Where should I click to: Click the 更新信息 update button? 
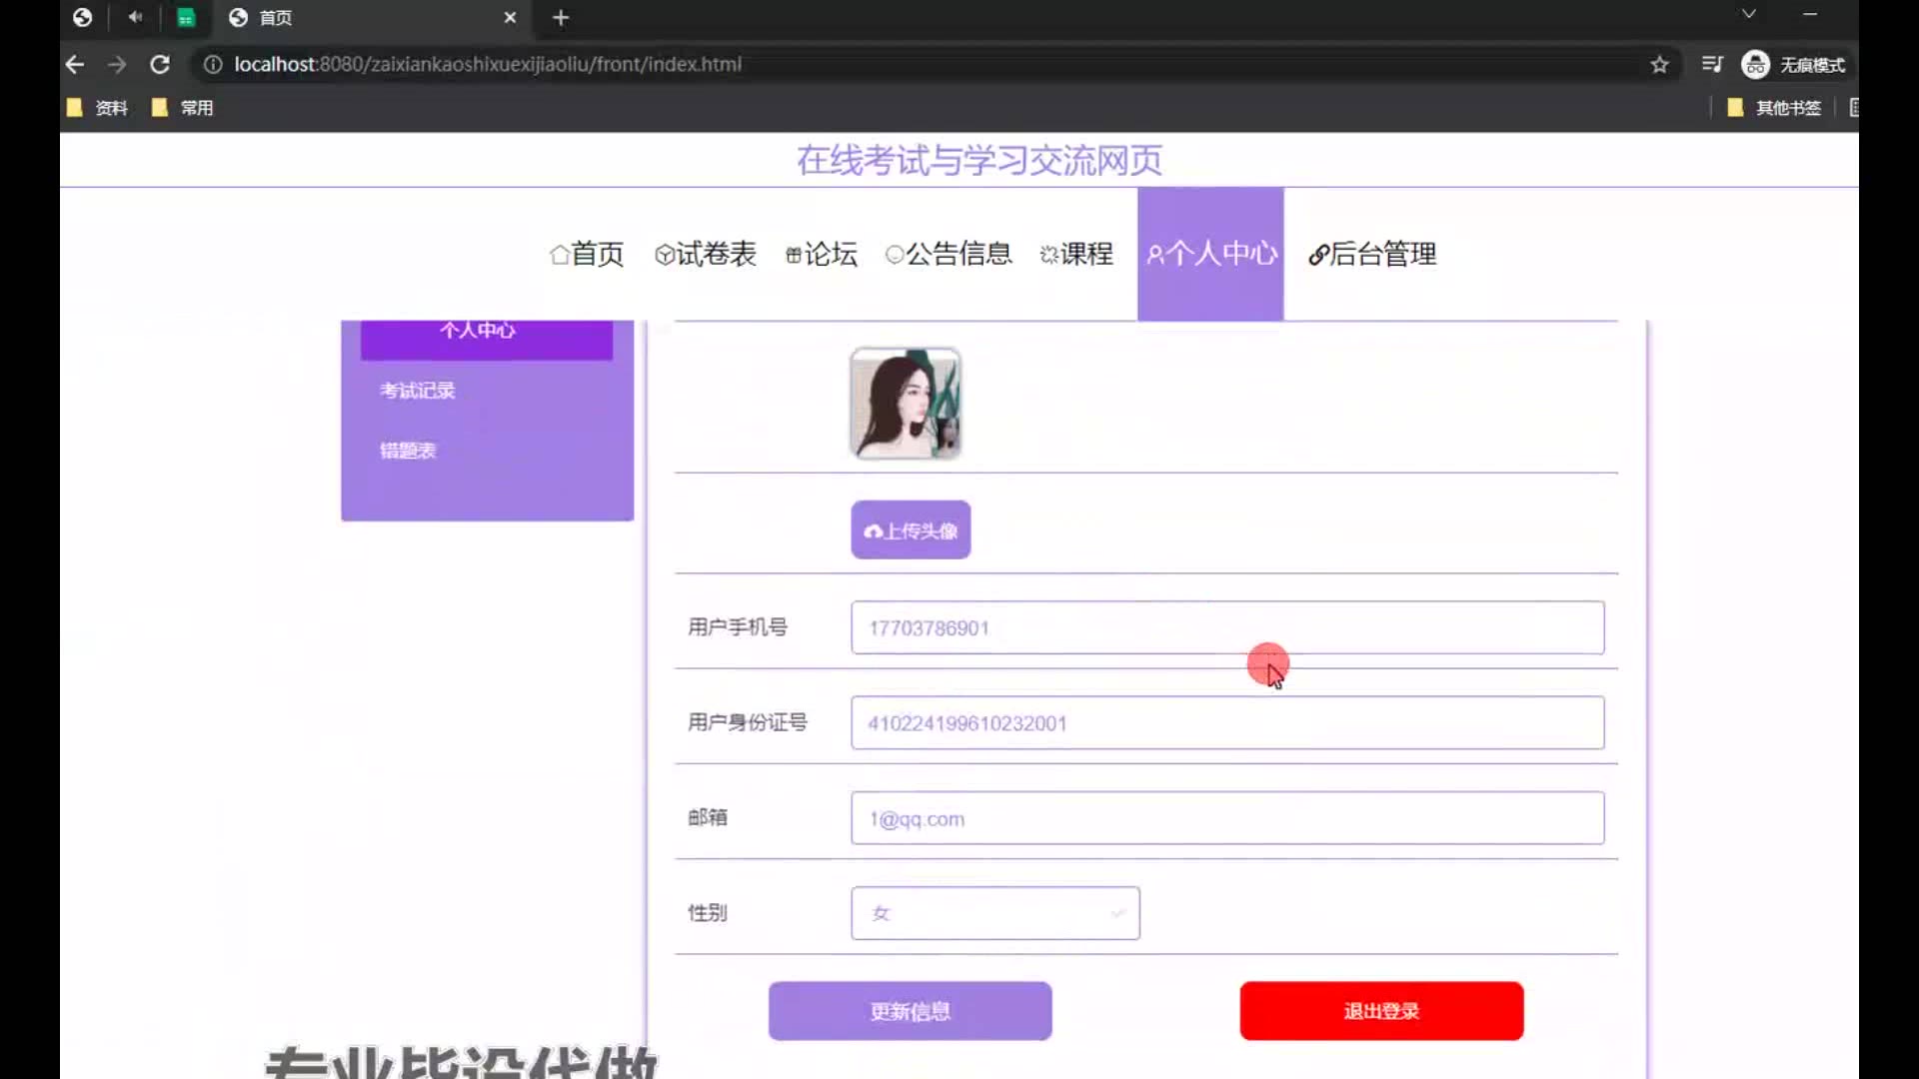pyautogui.click(x=910, y=1011)
